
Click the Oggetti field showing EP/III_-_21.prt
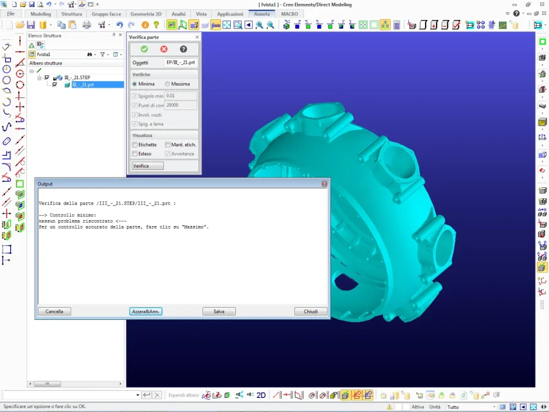coord(181,62)
